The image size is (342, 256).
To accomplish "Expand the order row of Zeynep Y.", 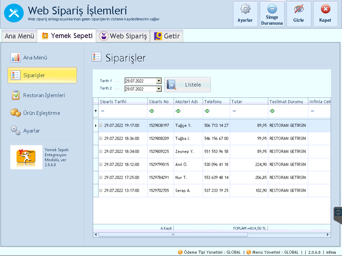I will 101,151.
